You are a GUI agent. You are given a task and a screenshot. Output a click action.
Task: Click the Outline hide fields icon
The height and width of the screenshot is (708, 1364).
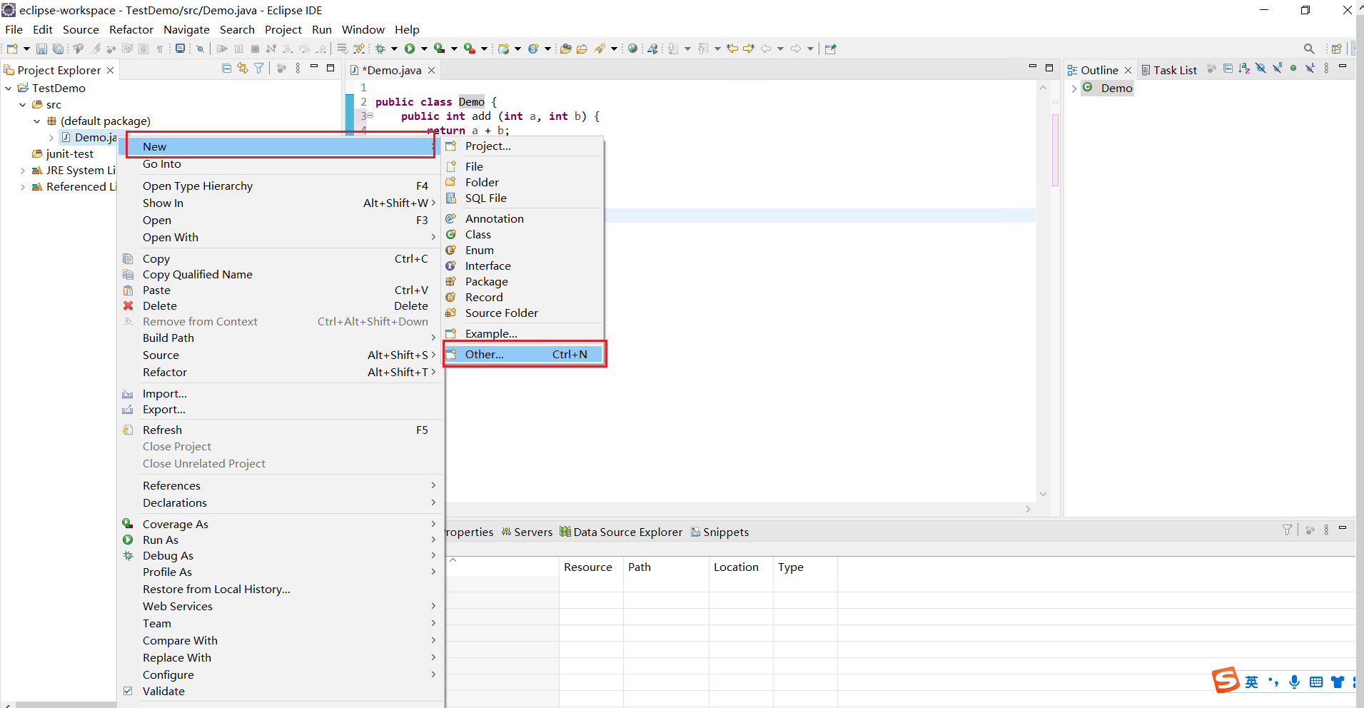pyautogui.click(x=1261, y=69)
